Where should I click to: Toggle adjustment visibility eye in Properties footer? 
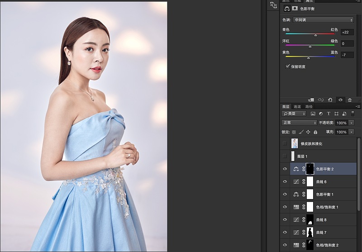pyautogui.click(x=340, y=100)
